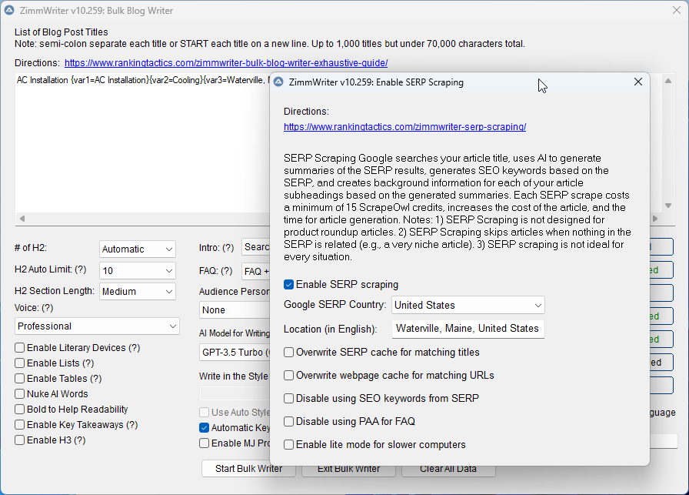689x495 pixels.
Task: Click the Intro: (?) help label
Action: (217, 248)
